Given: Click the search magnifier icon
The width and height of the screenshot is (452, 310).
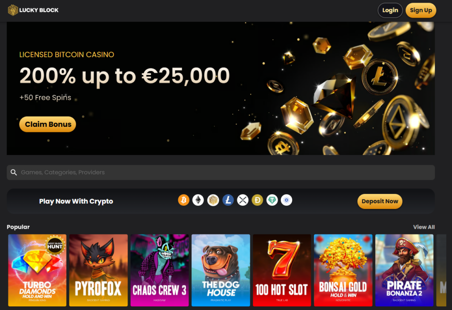Looking at the screenshot, I should coord(14,173).
